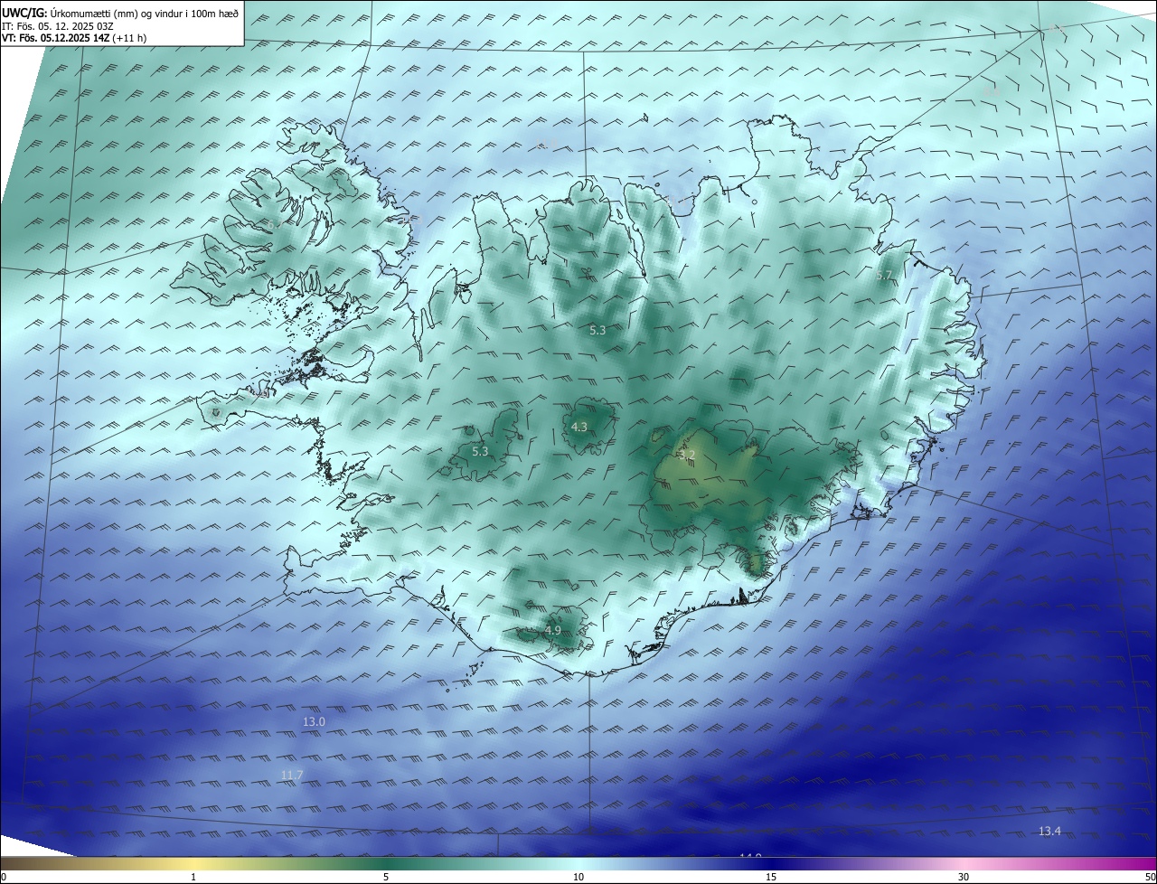Screen dimensions: 1157x884
Task: Click the VT: Fös. 05.12.2025 14Z (+11 h) line
Action: tap(74, 38)
